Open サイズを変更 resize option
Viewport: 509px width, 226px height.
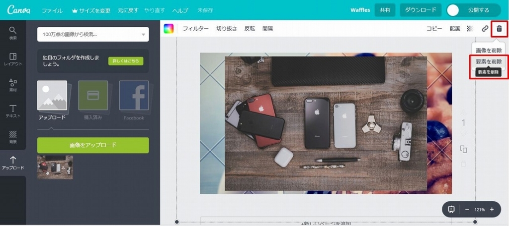[x=91, y=10]
